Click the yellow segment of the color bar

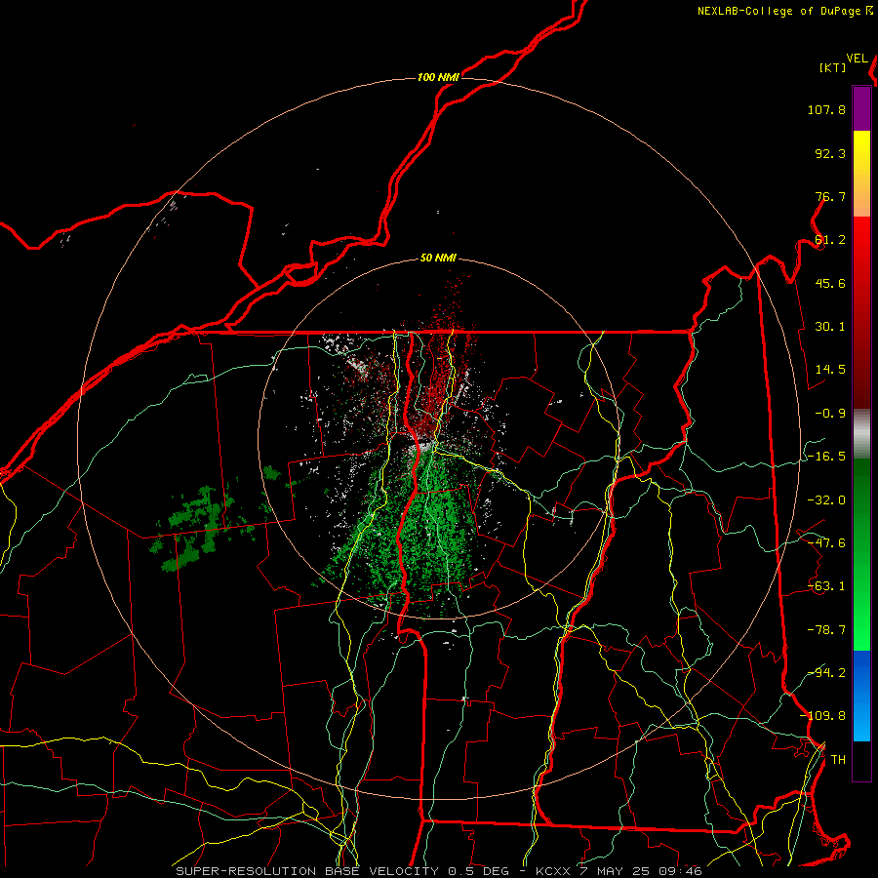(x=861, y=174)
